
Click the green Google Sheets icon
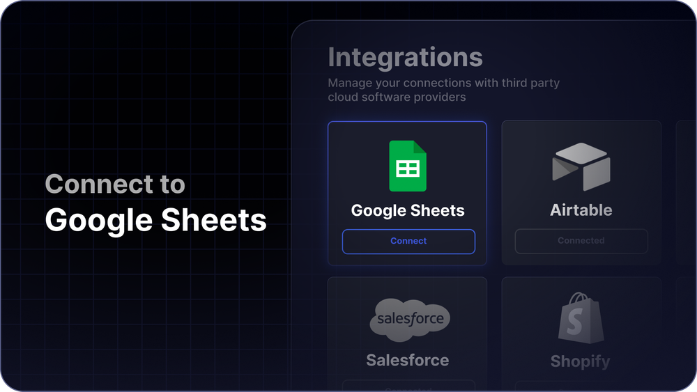click(407, 166)
